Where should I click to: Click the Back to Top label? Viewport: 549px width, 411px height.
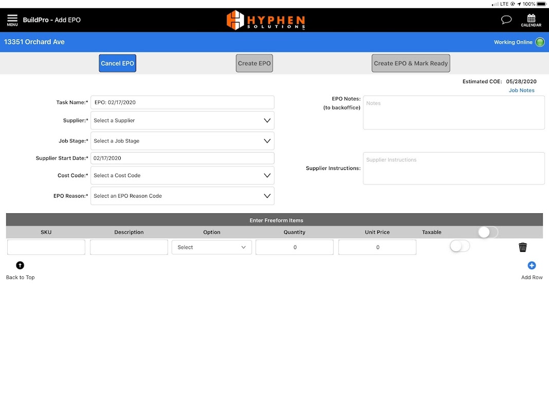click(x=21, y=277)
